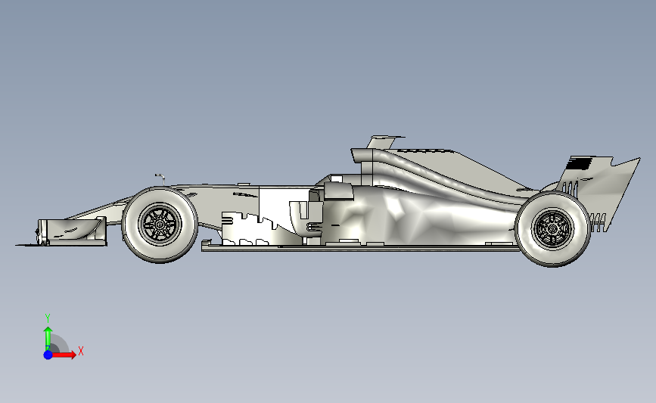The image size is (656, 403).
Task: Click the blue Z axis dot on triad
Action: 48,355
